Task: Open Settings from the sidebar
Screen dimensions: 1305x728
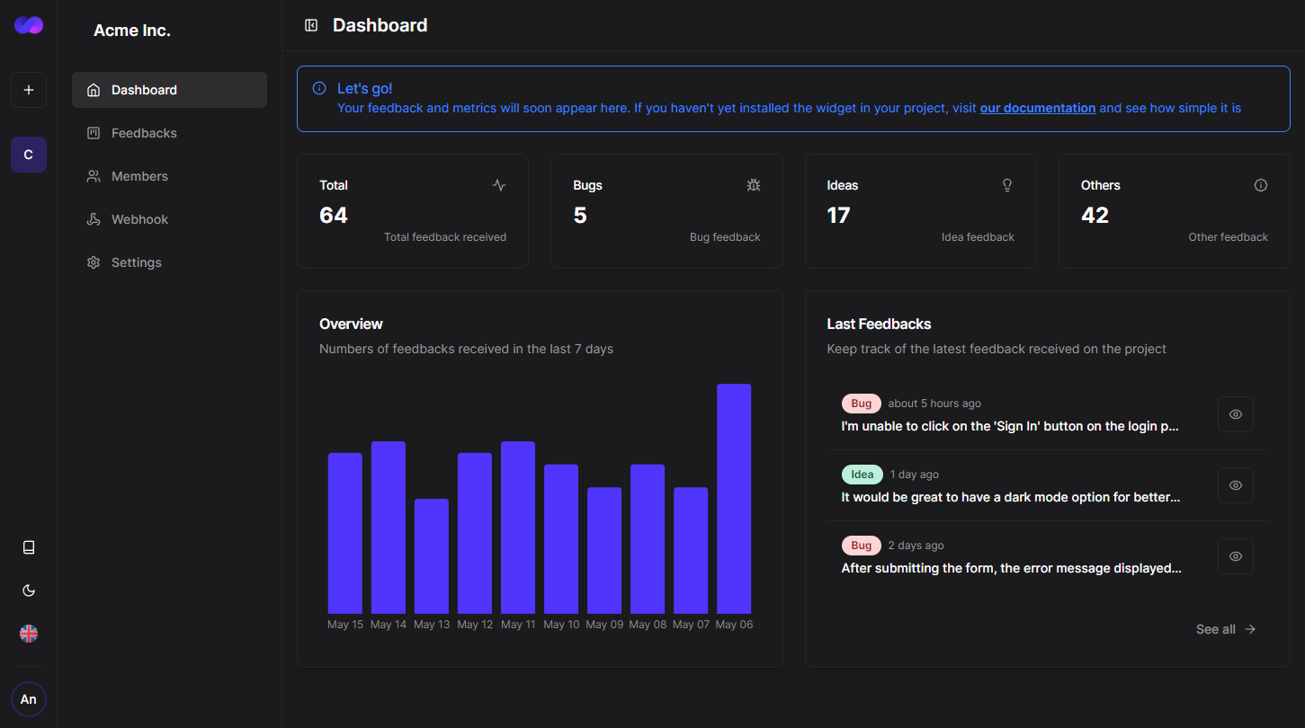Action: [136, 262]
